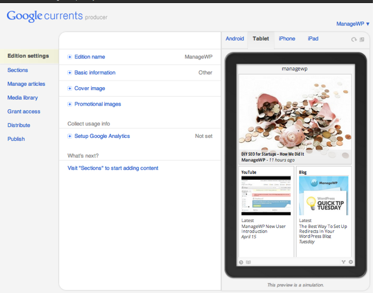Click the back arrow icon in tablet preview

241,262
